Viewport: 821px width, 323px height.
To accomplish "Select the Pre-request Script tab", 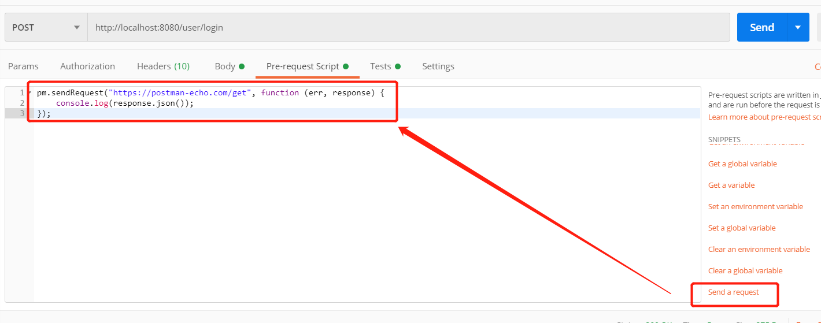I will coord(307,66).
